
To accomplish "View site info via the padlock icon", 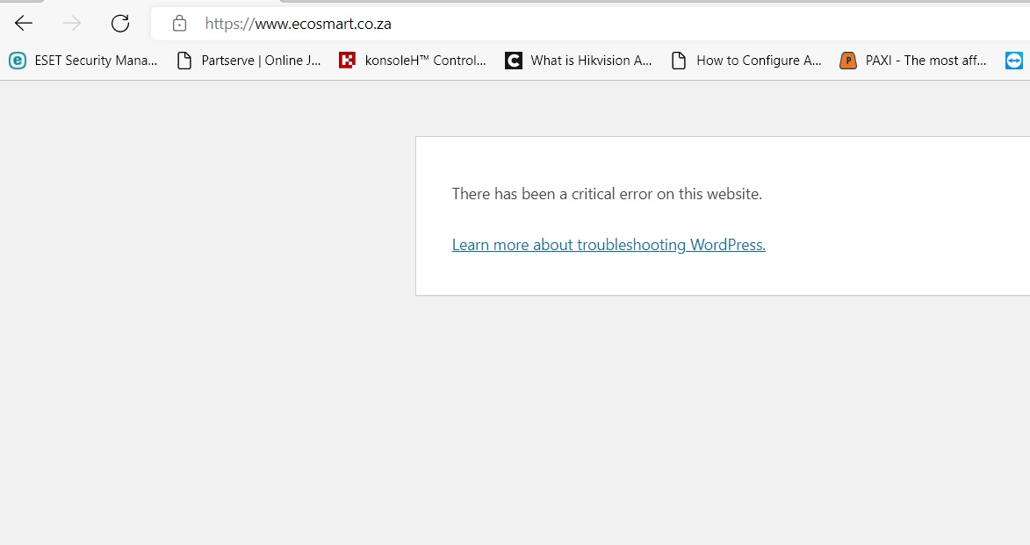I will [179, 25].
